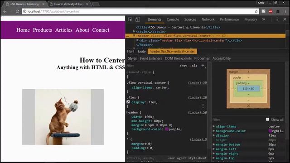Select html in the breadcrumb trail
Screen dimensions: 290x163
(130, 51)
